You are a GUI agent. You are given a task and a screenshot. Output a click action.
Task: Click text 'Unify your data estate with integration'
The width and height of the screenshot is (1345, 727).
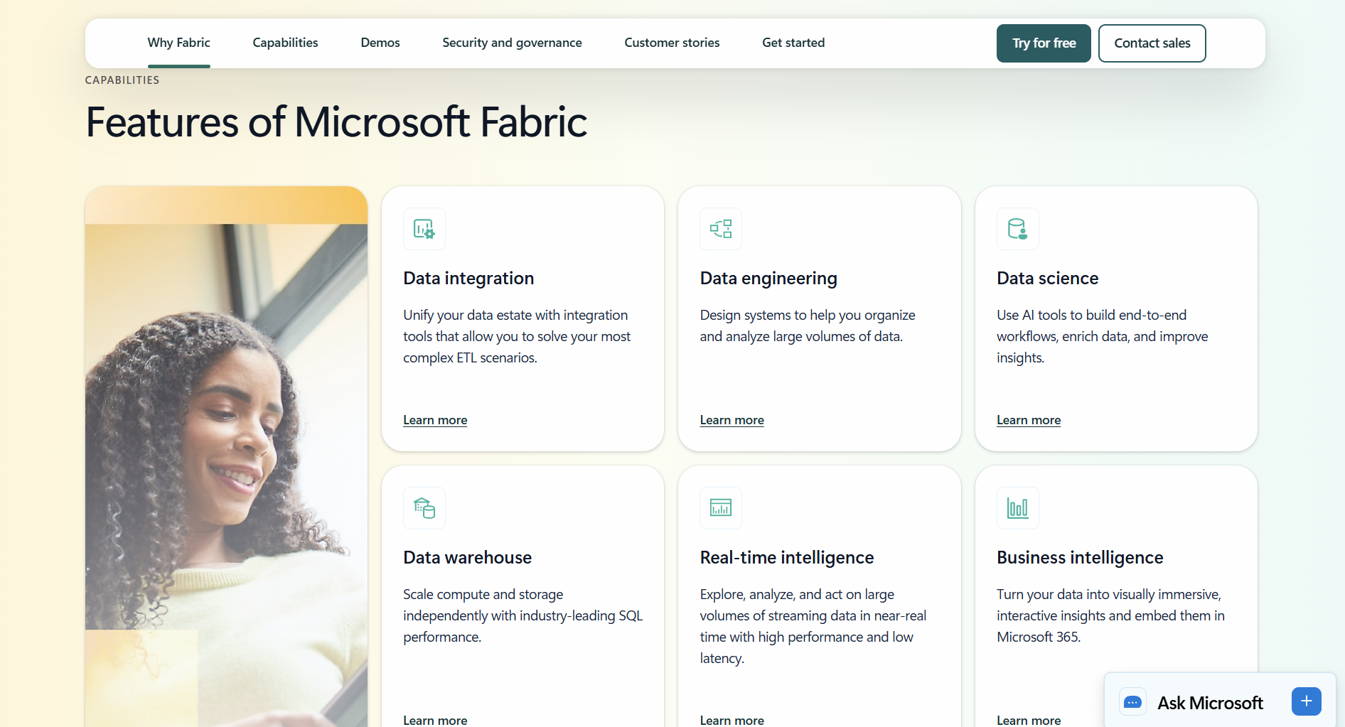coord(515,315)
